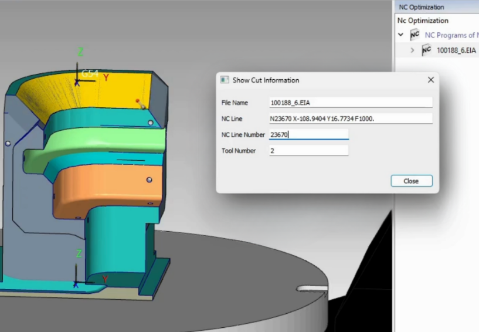Screen dimensions: 479x332
Task: Select the 100188_6.EIA program in the tree
Action: pyautogui.click(x=456, y=50)
